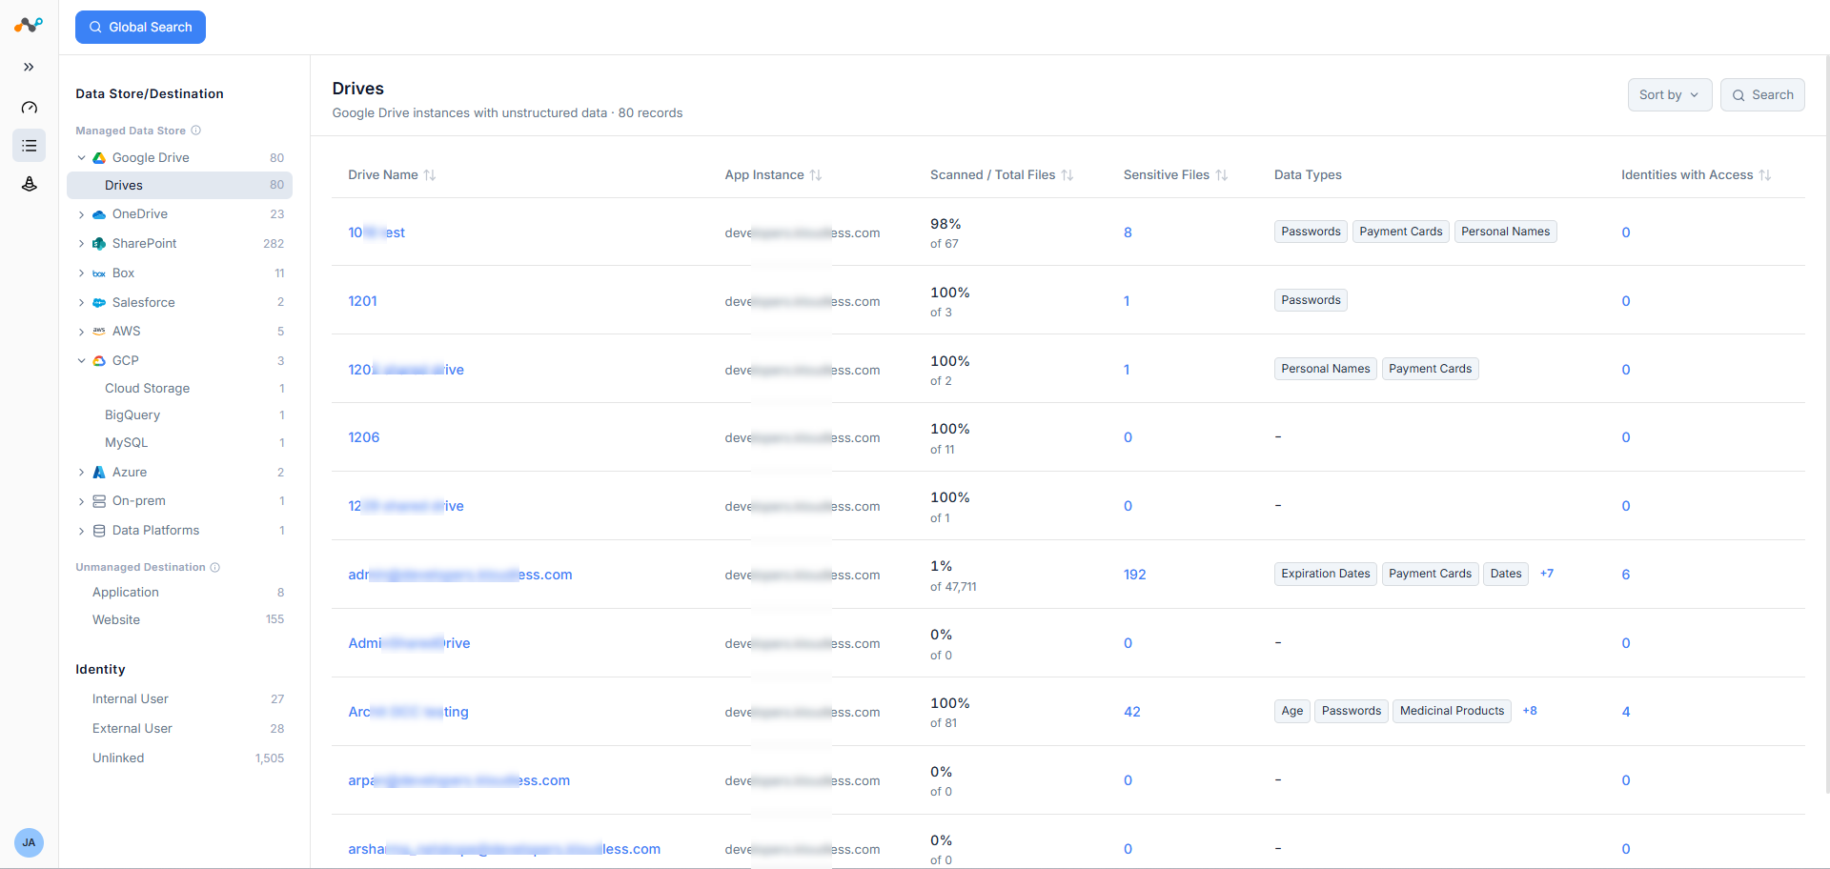Image resolution: width=1830 pixels, height=869 pixels.
Task: Click the Search button above the table
Action: (1762, 94)
